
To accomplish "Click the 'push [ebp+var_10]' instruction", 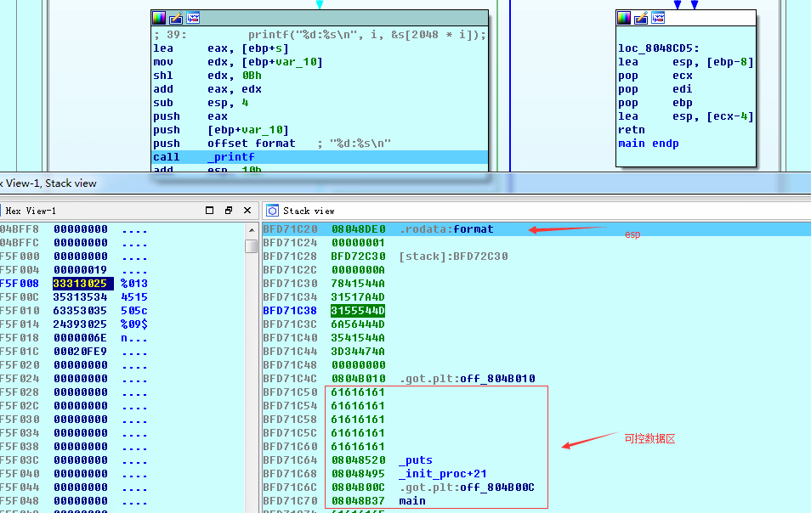I will point(221,130).
